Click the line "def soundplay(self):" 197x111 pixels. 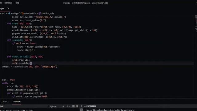tap(20, 40)
